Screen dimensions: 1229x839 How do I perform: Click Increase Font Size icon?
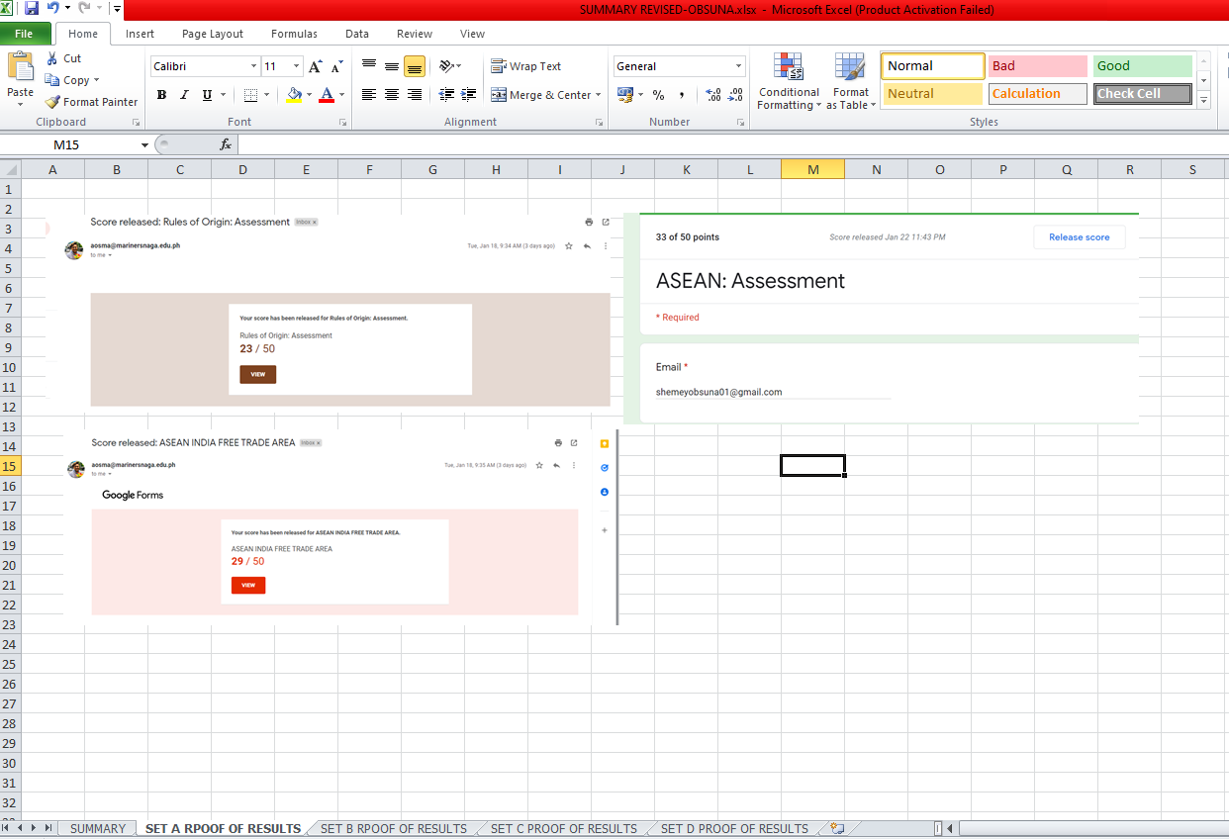[x=315, y=66]
